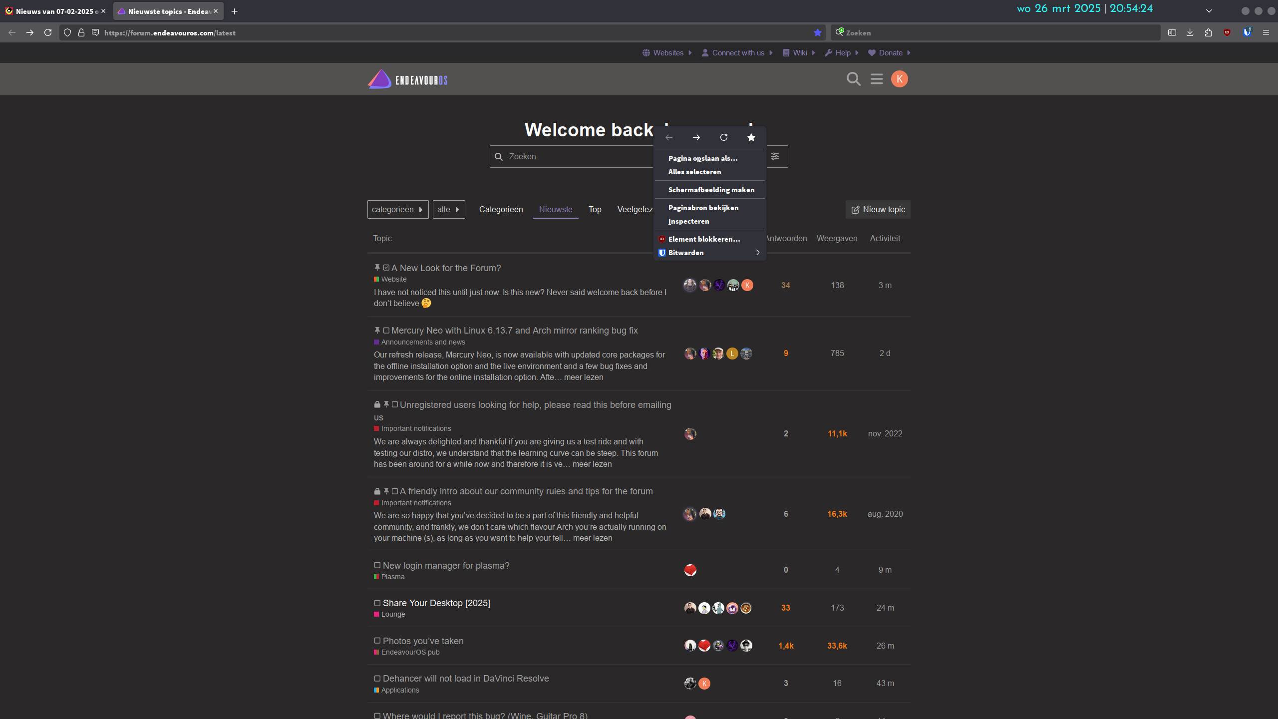The width and height of the screenshot is (1278, 719).
Task: Choose Paginabron bekijken menu entry
Action: point(710,208)
